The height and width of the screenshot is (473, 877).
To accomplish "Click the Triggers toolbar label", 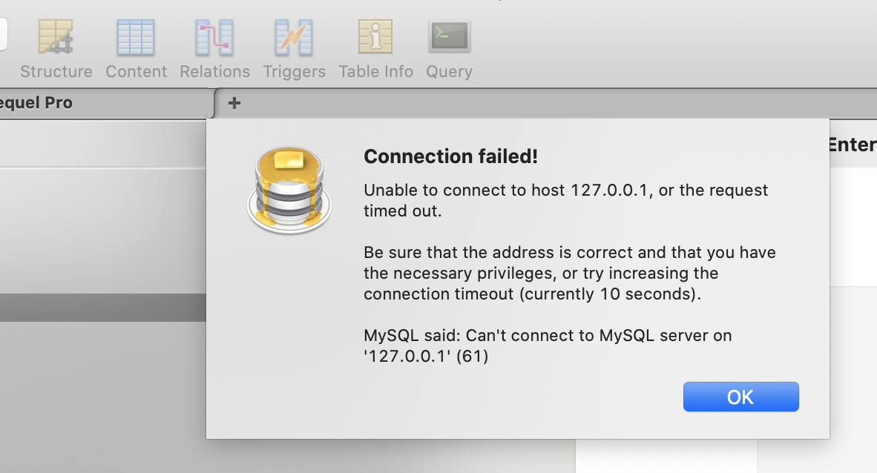I will click(x=295, y=72).
